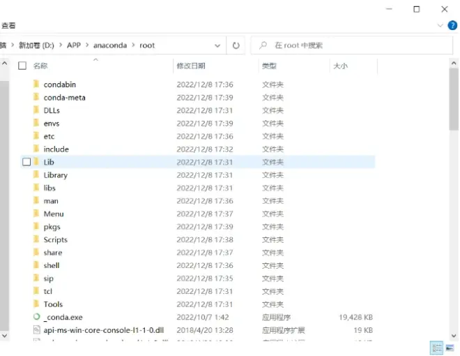This screenshot has width=460, height=356.
Task: Select the Scripts folder icon
Action: pos(36,239)
